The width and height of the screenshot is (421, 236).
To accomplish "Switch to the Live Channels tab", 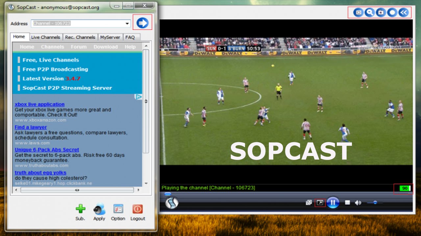I will pos(46,37).
